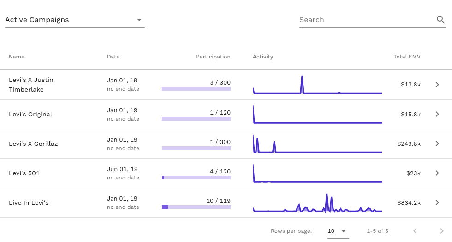
Task: Sort by the Total EMV column header
Action: point(407,57)
